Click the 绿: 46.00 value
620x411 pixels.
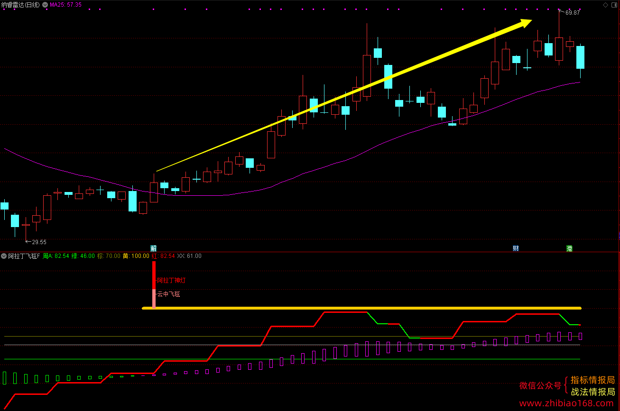83,256
